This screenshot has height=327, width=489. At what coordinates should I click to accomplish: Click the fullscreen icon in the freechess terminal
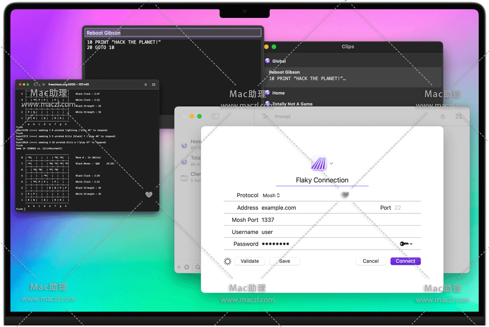[x=154, y=85]
